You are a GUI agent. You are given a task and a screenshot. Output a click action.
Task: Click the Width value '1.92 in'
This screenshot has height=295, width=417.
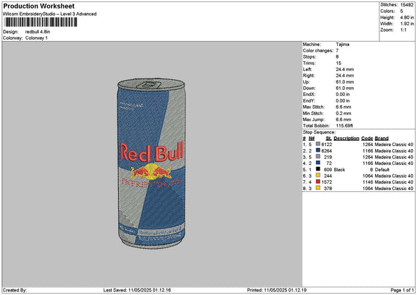pyautogui.click(x=407, y=24)
